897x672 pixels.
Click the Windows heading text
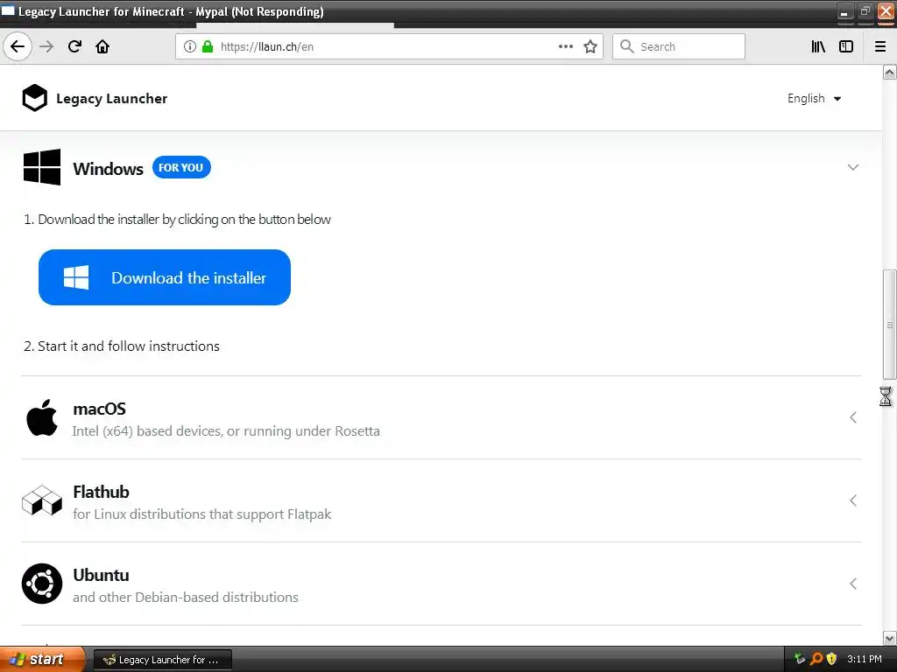coord(108,169)
